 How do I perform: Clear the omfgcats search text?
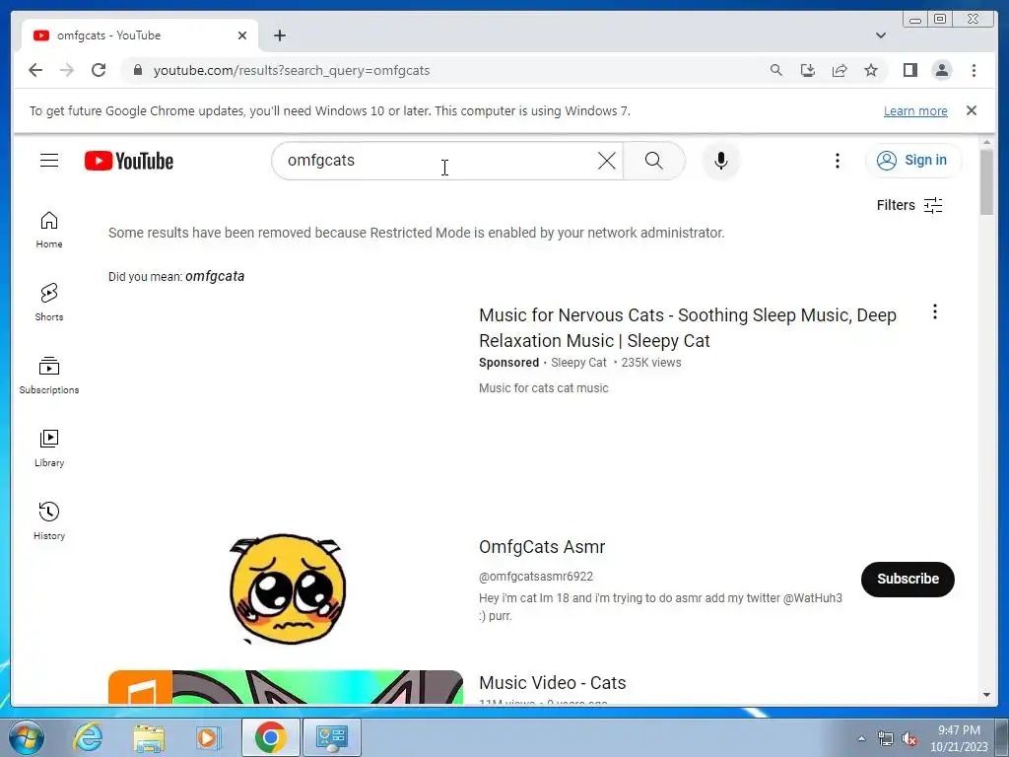click(606, 161)
